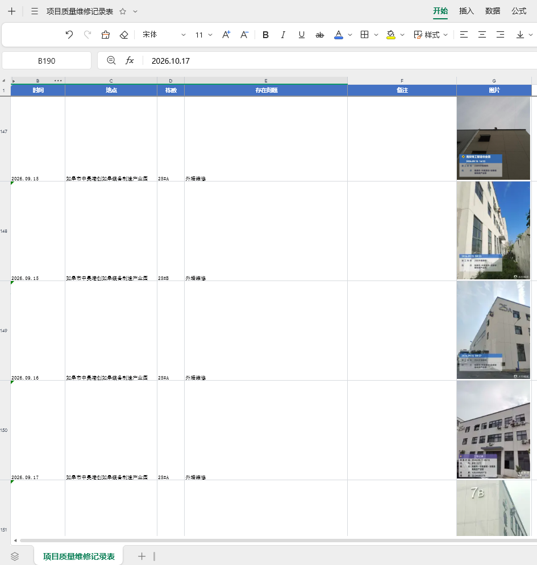Viewport: 537px width, 565px height.
Task: Toggle italic formatting
Action: [283, 35]
